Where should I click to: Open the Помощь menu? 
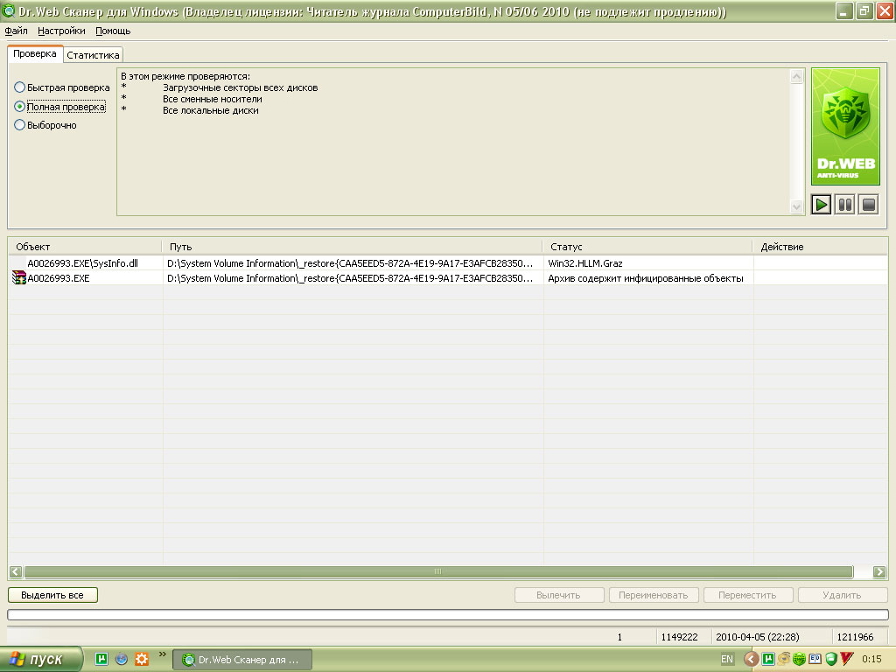point(113,31)
